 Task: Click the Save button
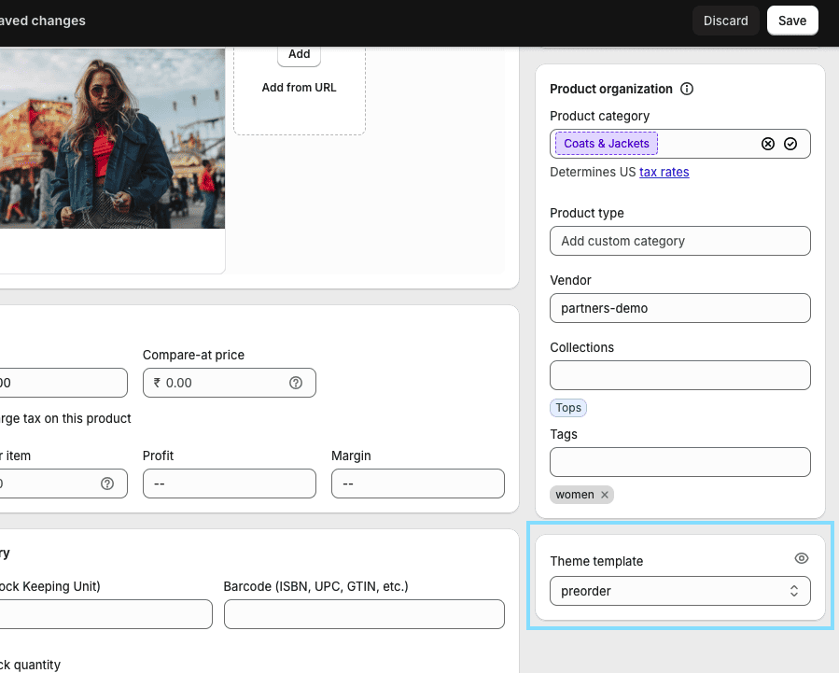[792, 21]
